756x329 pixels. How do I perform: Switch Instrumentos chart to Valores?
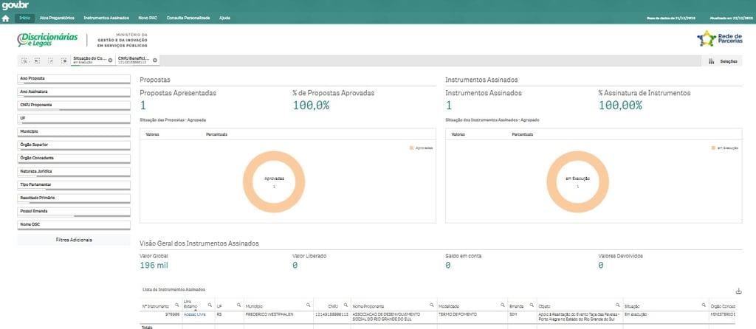pos(458,134)
